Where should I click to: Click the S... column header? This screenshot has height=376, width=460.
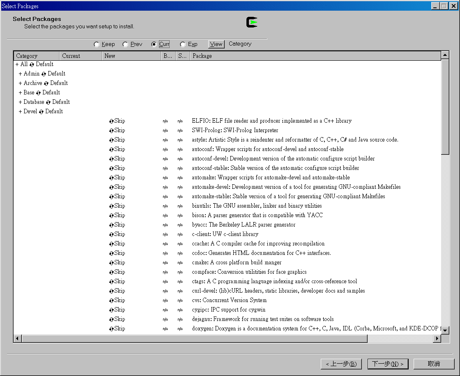pos(183,56)
